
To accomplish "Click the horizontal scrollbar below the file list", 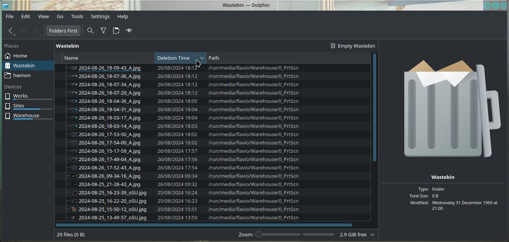I will (x=204, y=225).
